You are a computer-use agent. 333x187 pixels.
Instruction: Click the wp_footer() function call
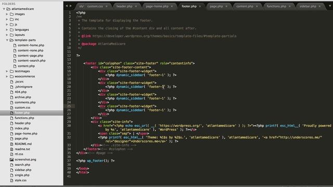point(98,161)
